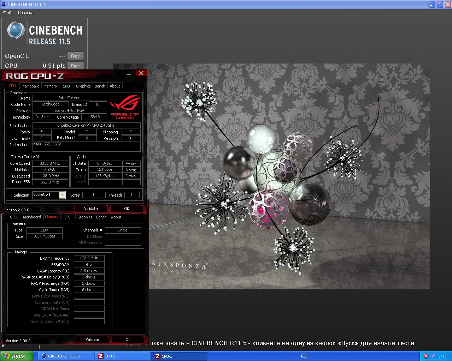Viewport: 452px width, 361px height.
Task: Click OK in upper CPU-Z window
Action: click(x=127, y=209)
